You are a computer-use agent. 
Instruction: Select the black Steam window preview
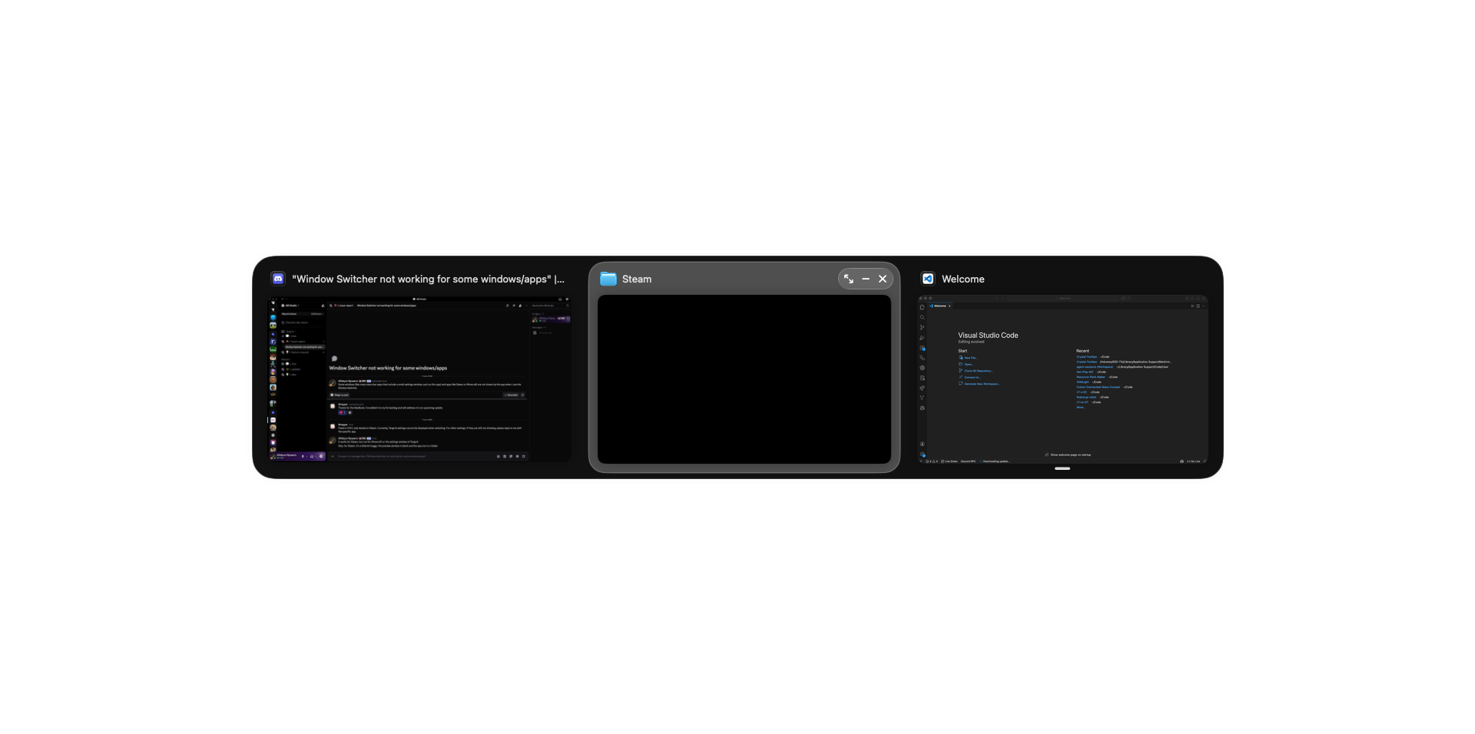point(744,379)
